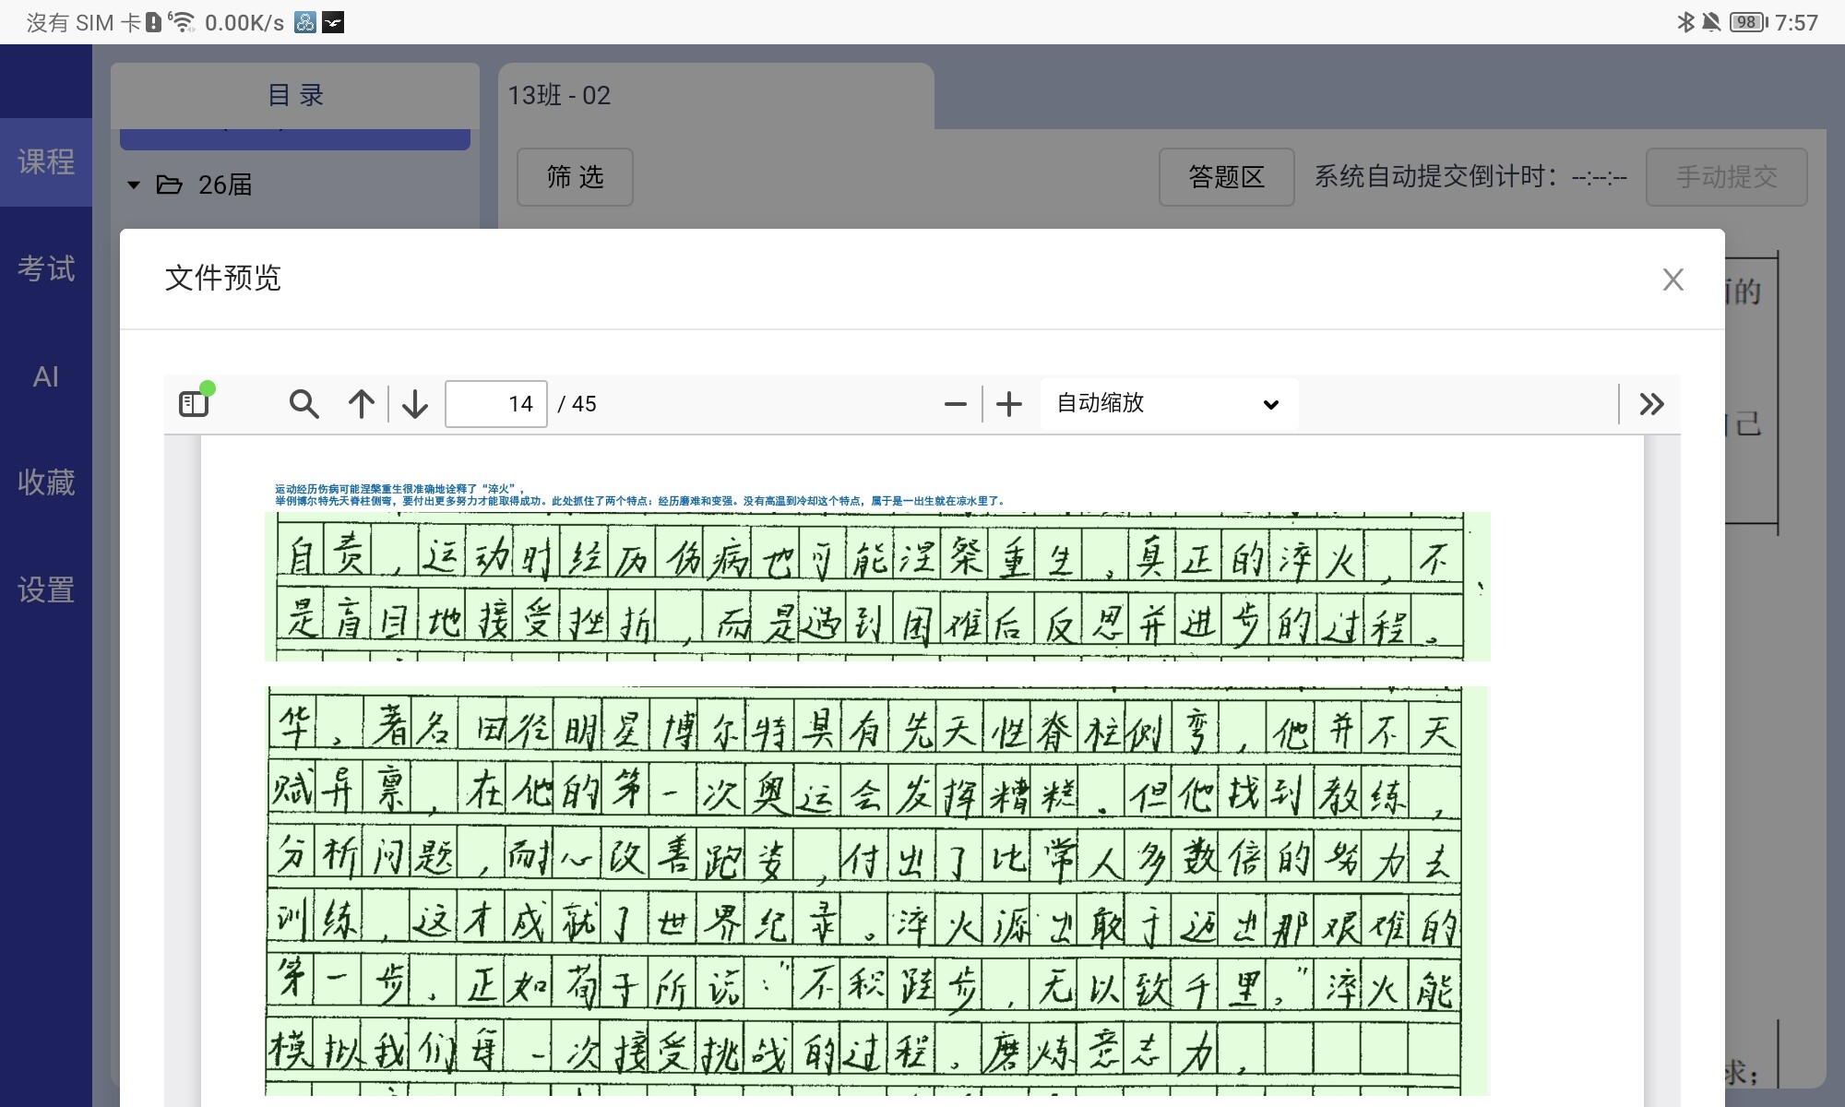This screenshot has height=1107, width=1845.
Task: Open the 课程 sidebar section
Action: tap(46, 162)
